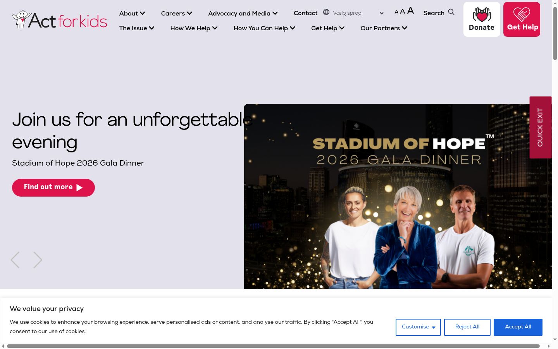Open the About menu
This screenshot has width=558, height=349.
132,13
